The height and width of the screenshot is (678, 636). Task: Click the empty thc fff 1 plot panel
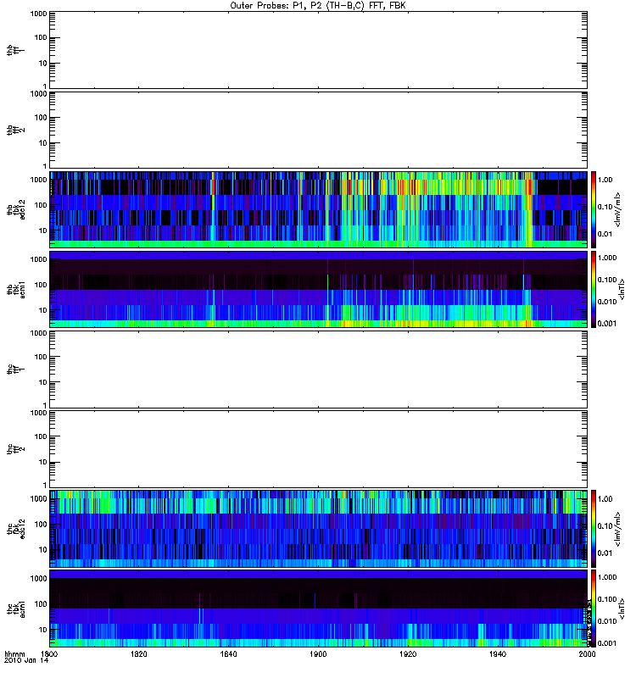(x=319, y=369)
